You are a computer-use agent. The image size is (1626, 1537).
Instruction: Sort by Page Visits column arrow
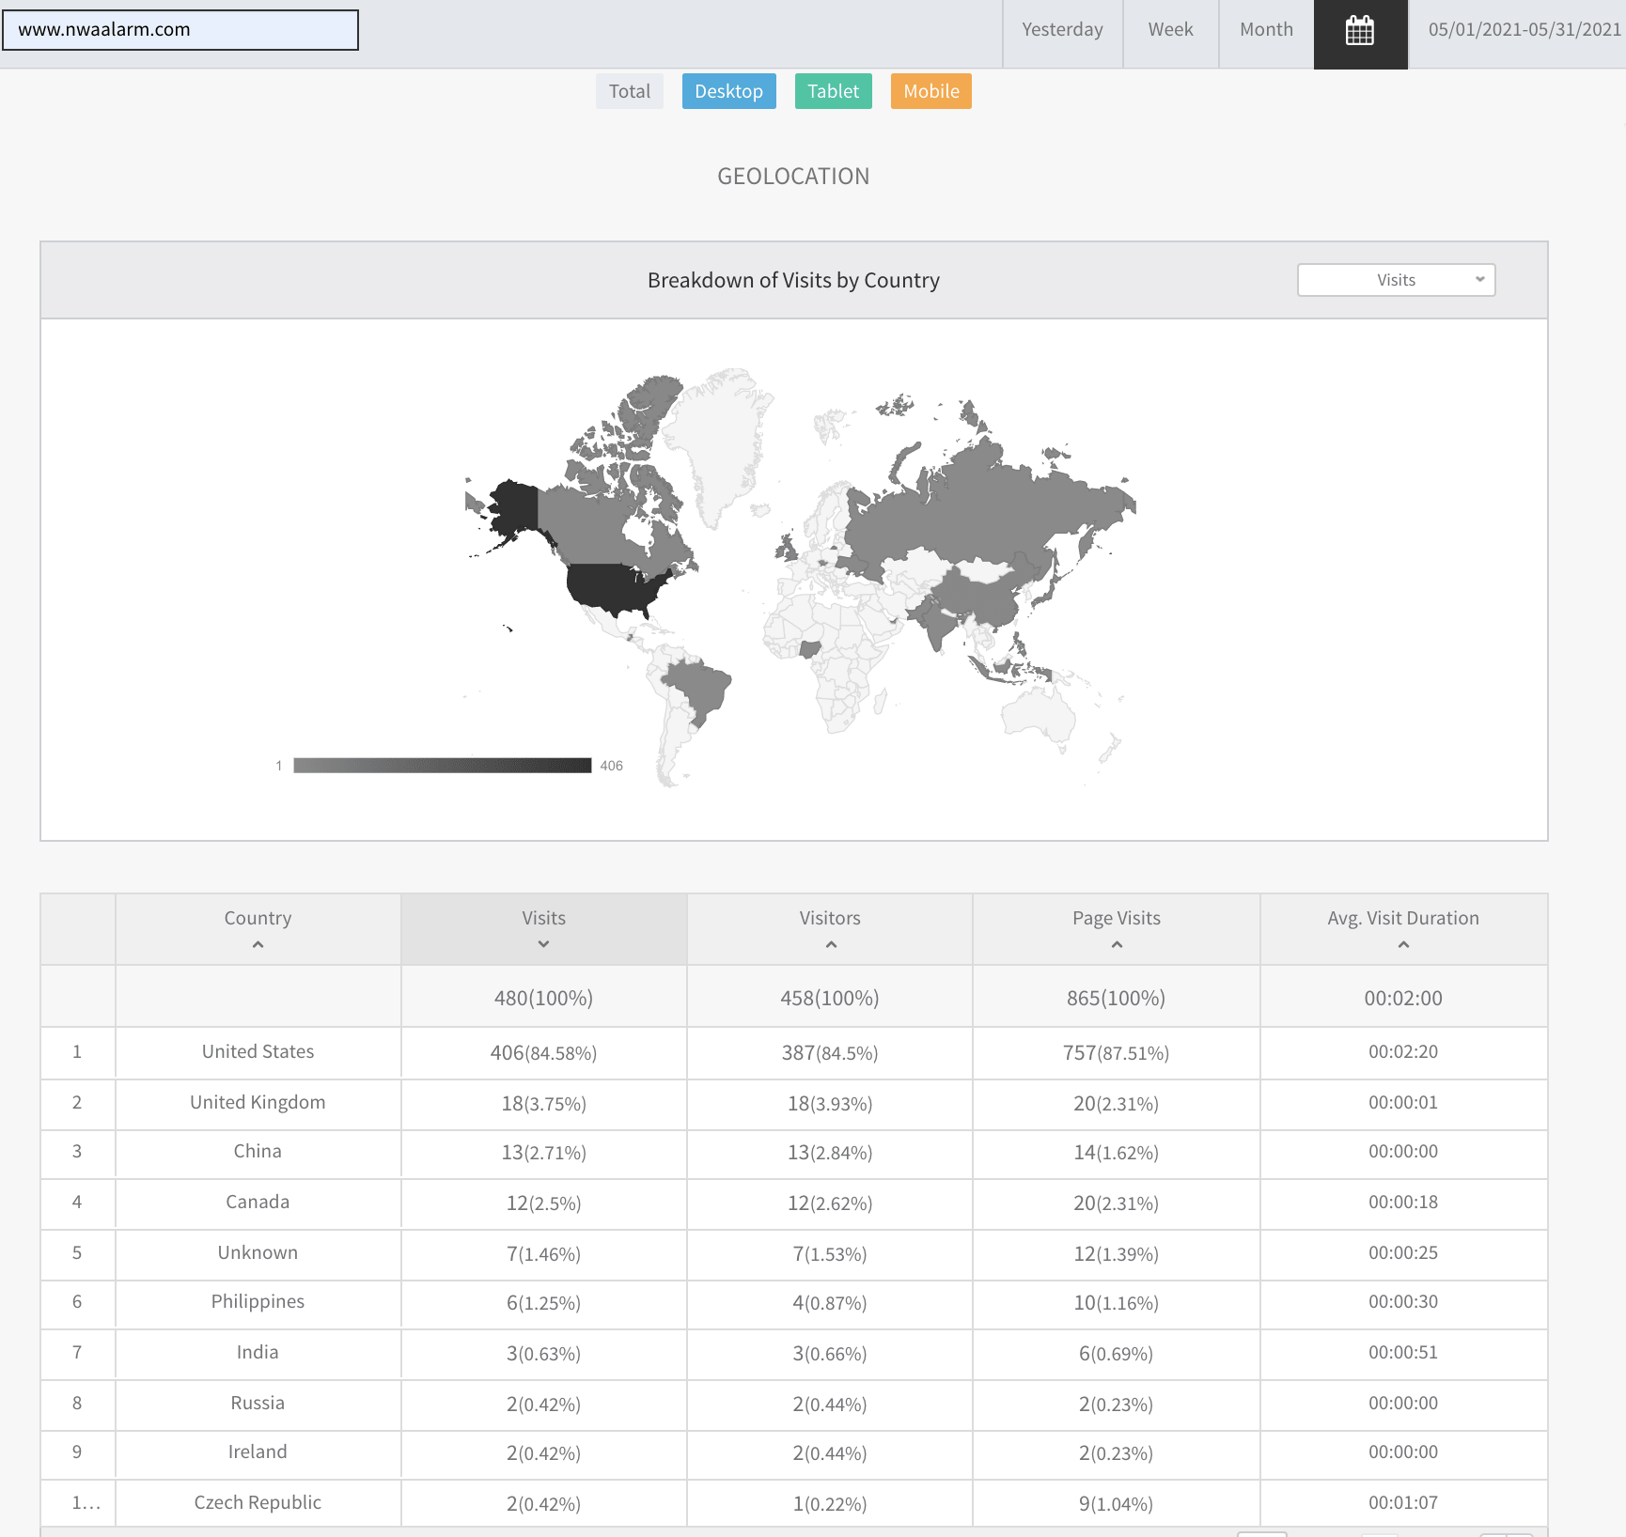click(1116, 945)
